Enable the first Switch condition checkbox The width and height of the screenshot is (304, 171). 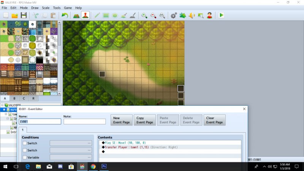[x=25, y=143]
